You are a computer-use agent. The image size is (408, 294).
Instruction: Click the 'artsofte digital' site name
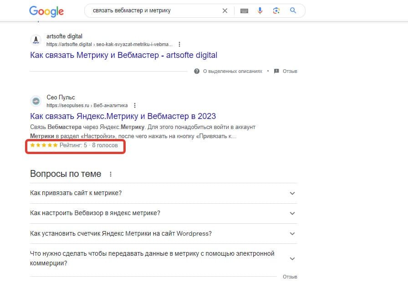64,36
